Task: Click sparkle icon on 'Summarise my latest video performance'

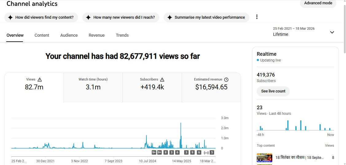Action: [169, 17]
